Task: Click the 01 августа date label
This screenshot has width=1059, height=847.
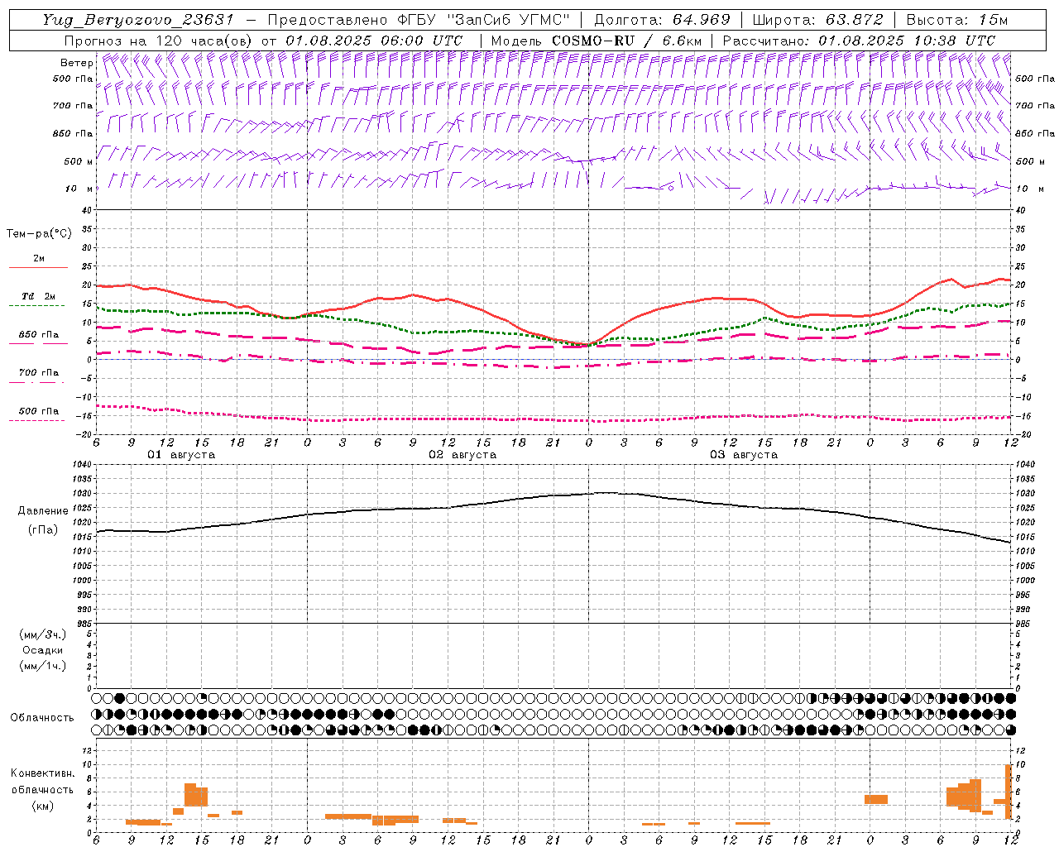Action: 181,455
